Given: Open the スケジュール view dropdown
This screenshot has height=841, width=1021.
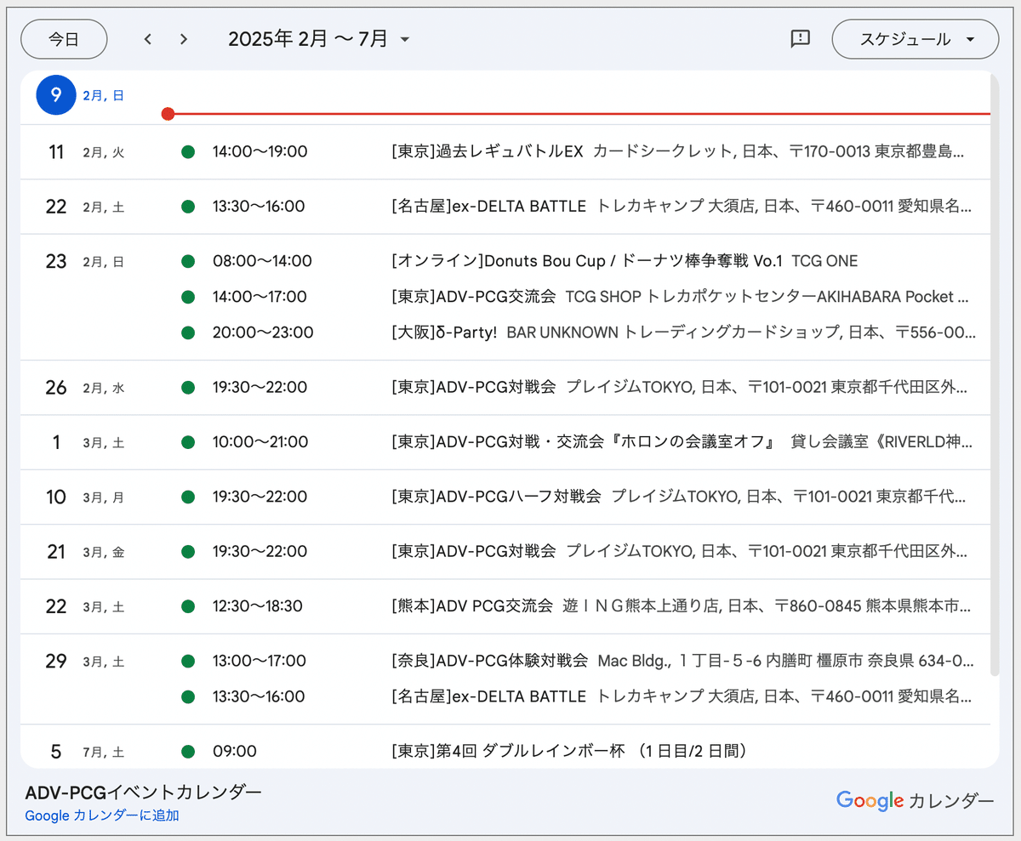Looking at the screenshot, I should [915, 39].
